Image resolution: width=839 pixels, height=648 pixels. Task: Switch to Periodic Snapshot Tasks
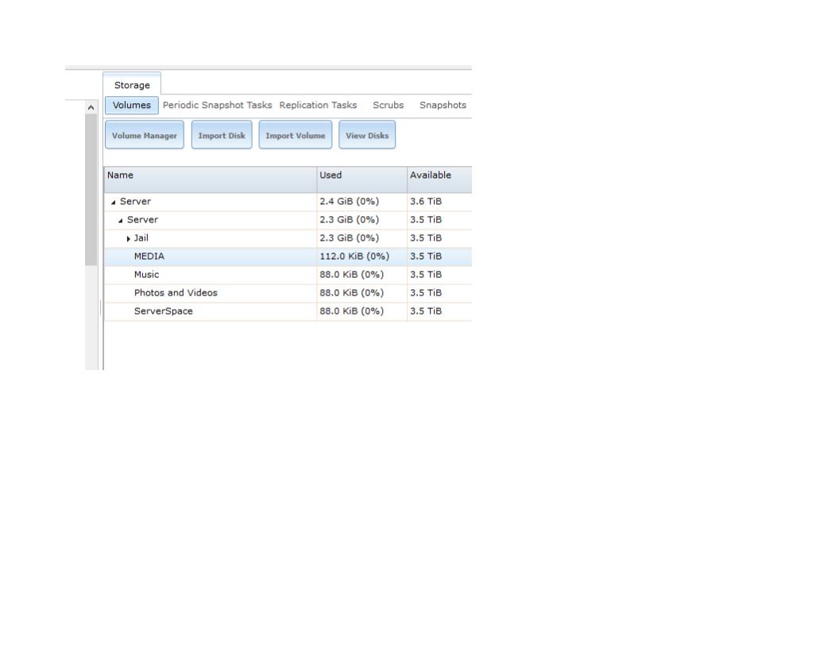point(217,105)
